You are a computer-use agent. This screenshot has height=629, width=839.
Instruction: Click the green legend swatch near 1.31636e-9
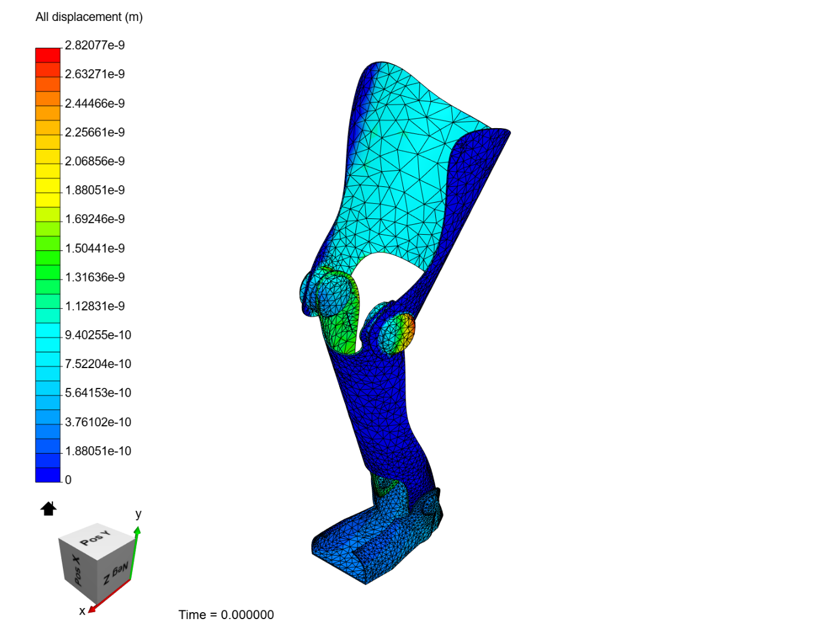pyautogui.click(x=48, y=272)
